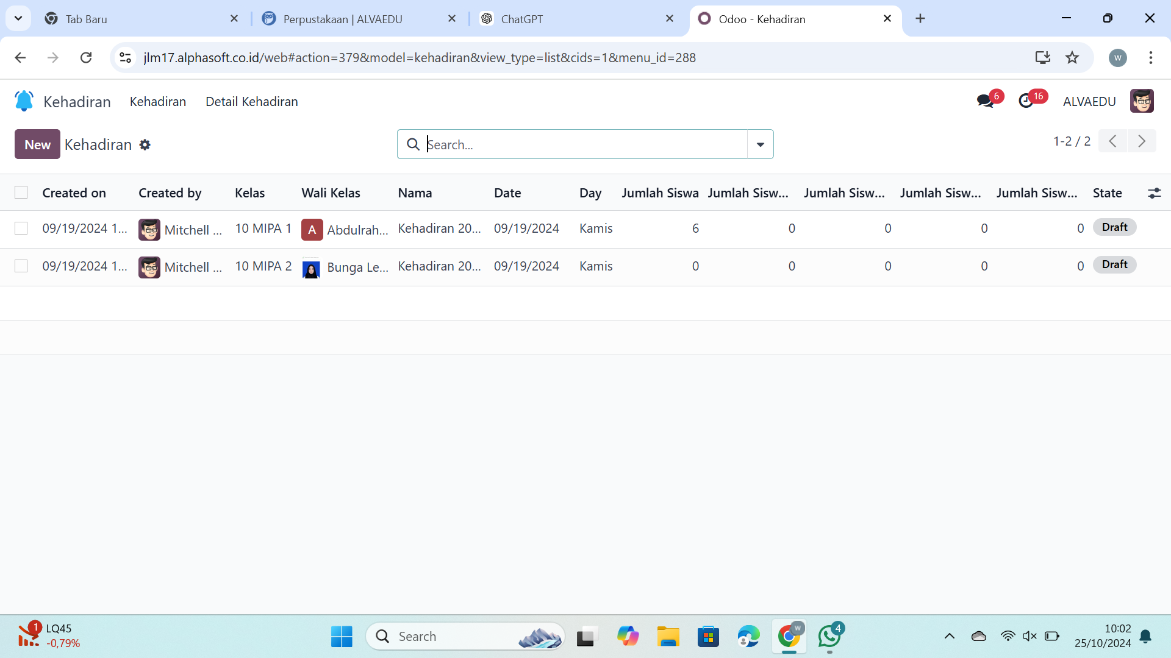Open WhatsApp from the taskbar

[829, 636]
